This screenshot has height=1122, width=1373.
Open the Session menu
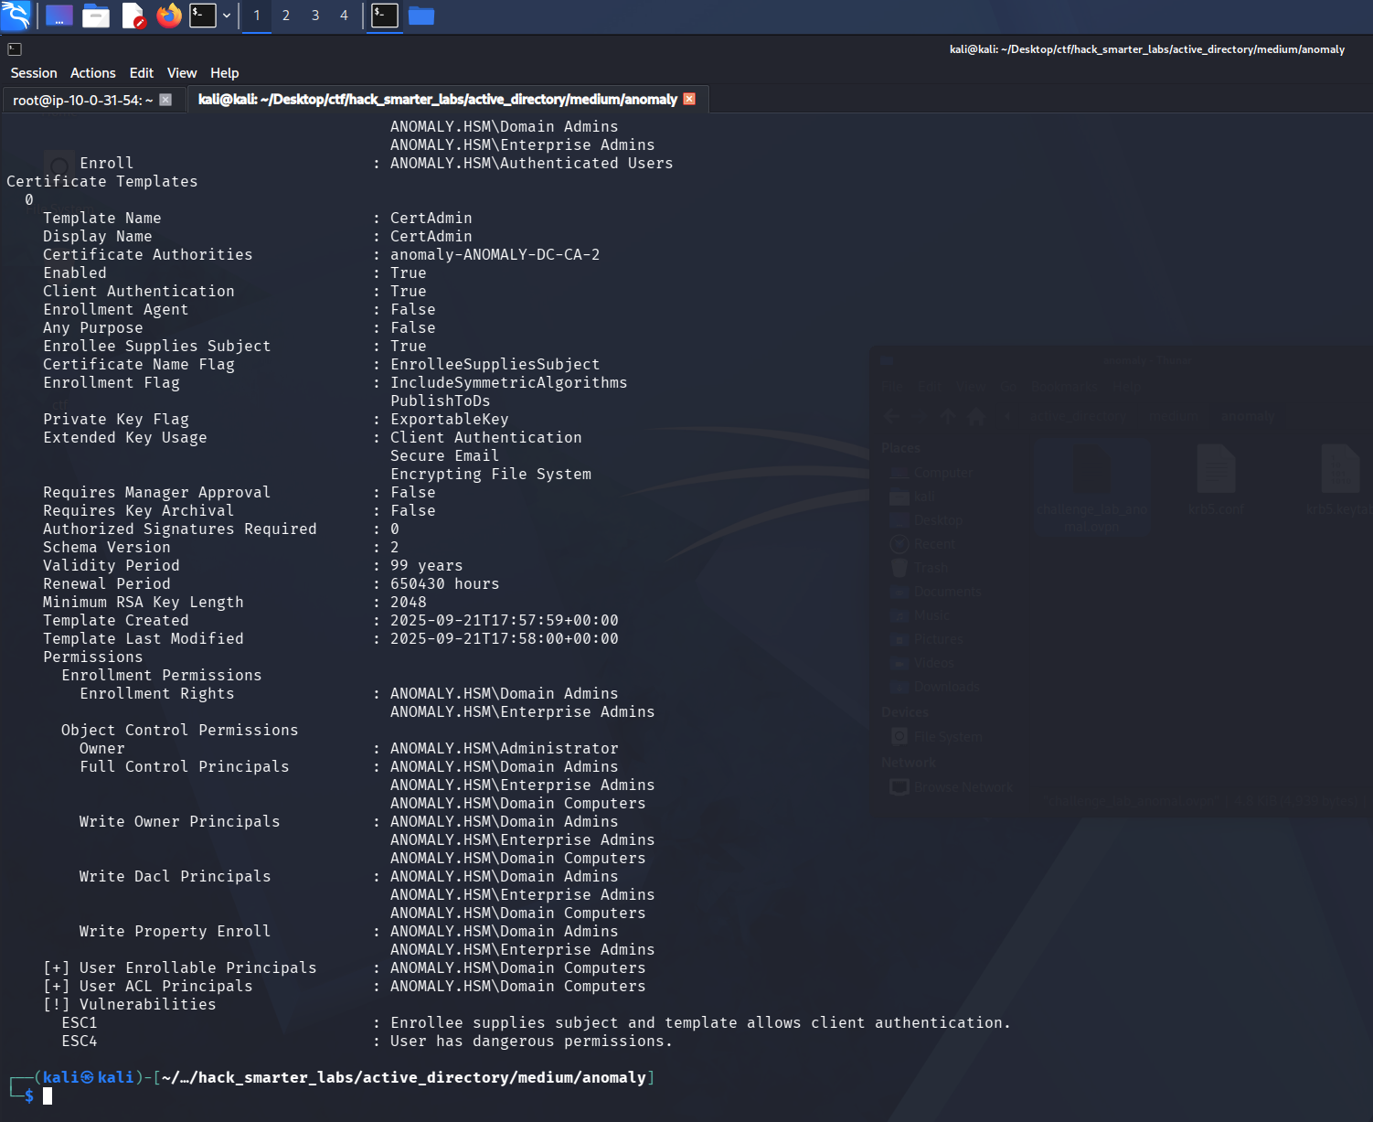tap(34, 73)
